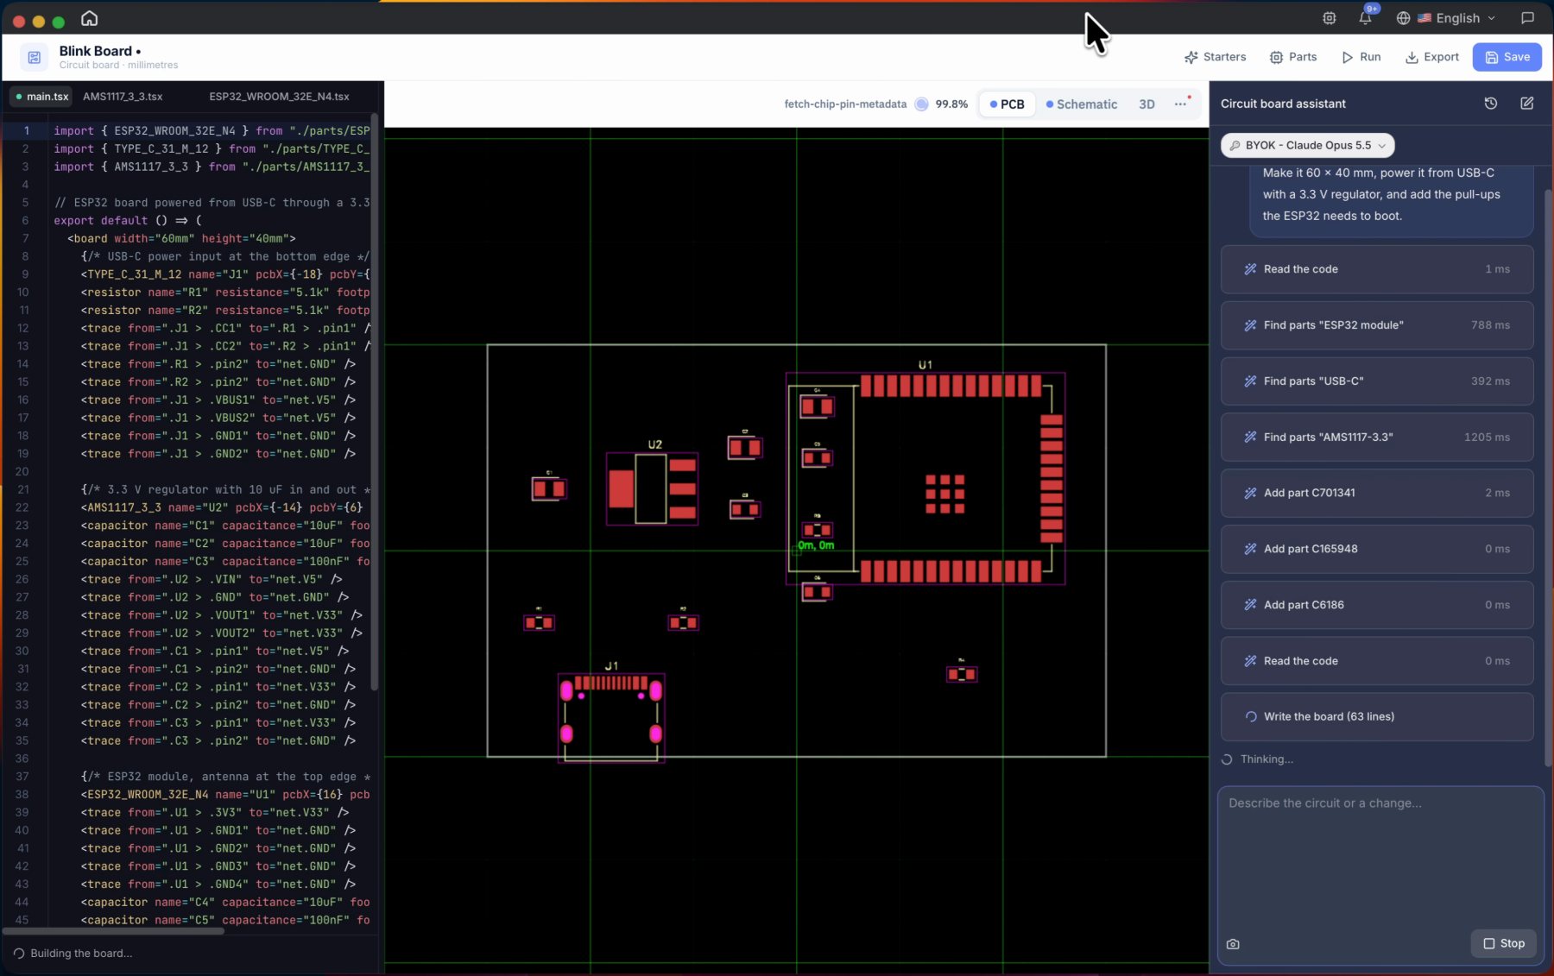The height and width of the screenshot is (976, 1554).
Task: Run the circuit board
Action: coord(1361,57)
